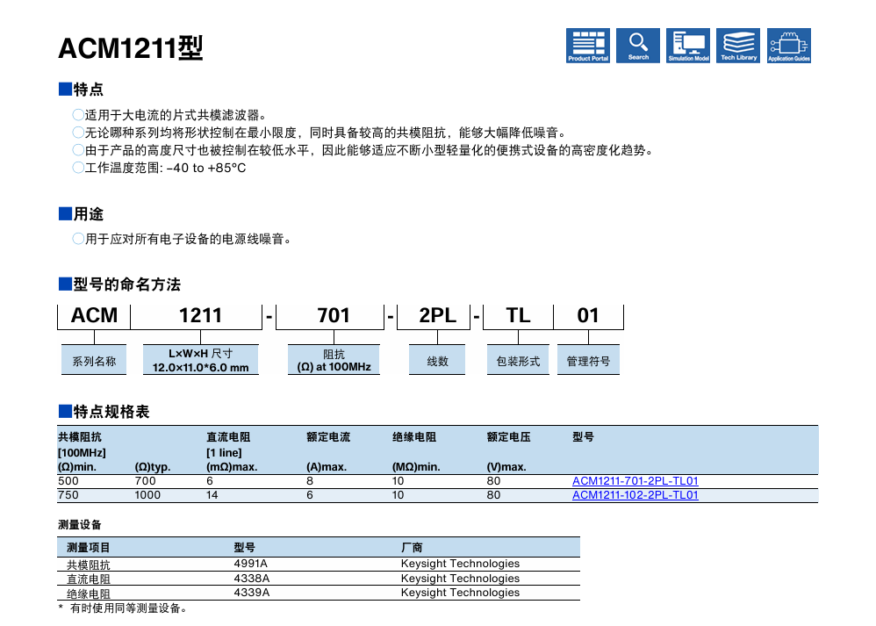Click 共模阻抗 row in measurement table
The image size is (876, 626).
319,564
